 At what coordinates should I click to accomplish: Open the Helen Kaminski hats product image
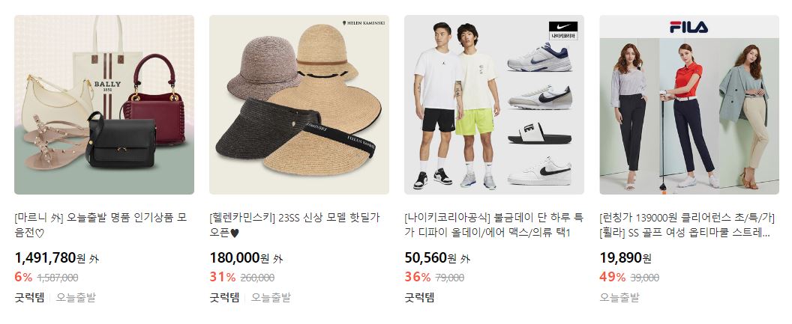coord(299,105)
